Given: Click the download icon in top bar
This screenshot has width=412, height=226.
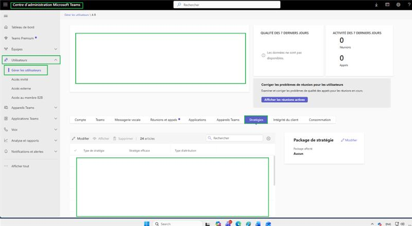Looking at the screenshot, I should [x=376, y=5].
